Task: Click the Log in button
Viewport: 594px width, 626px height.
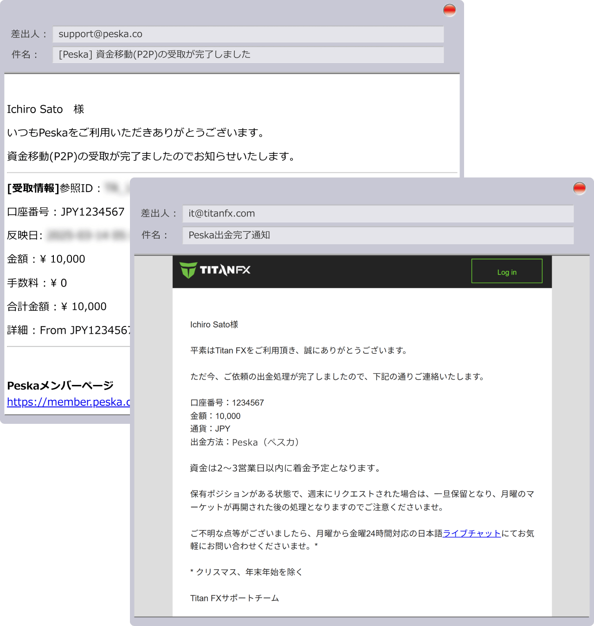Action: pos(507,271)
